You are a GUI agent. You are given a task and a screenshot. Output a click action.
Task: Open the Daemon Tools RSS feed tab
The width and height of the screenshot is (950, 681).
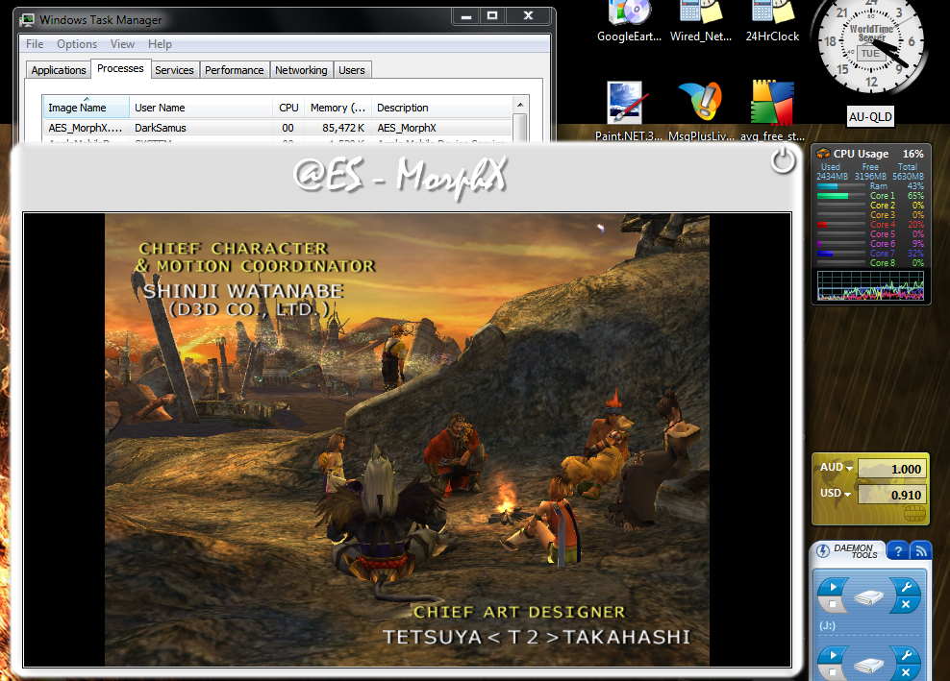tap(921, 550)
